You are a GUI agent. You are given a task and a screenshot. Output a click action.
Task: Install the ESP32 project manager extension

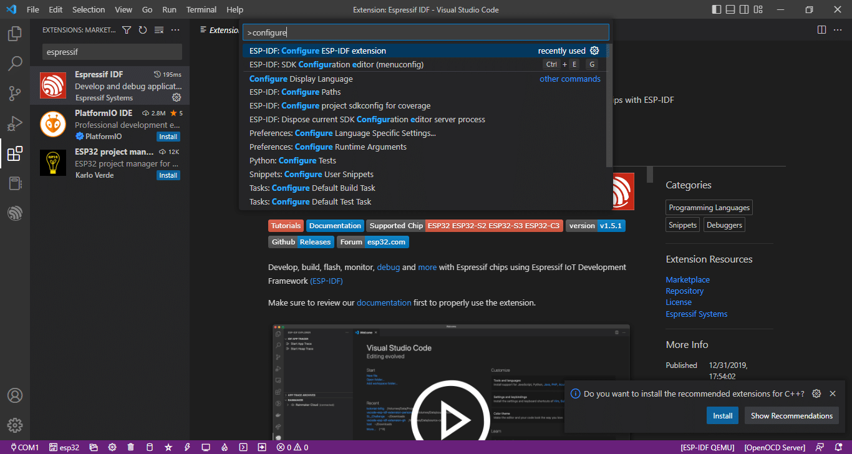pos(168,175)
